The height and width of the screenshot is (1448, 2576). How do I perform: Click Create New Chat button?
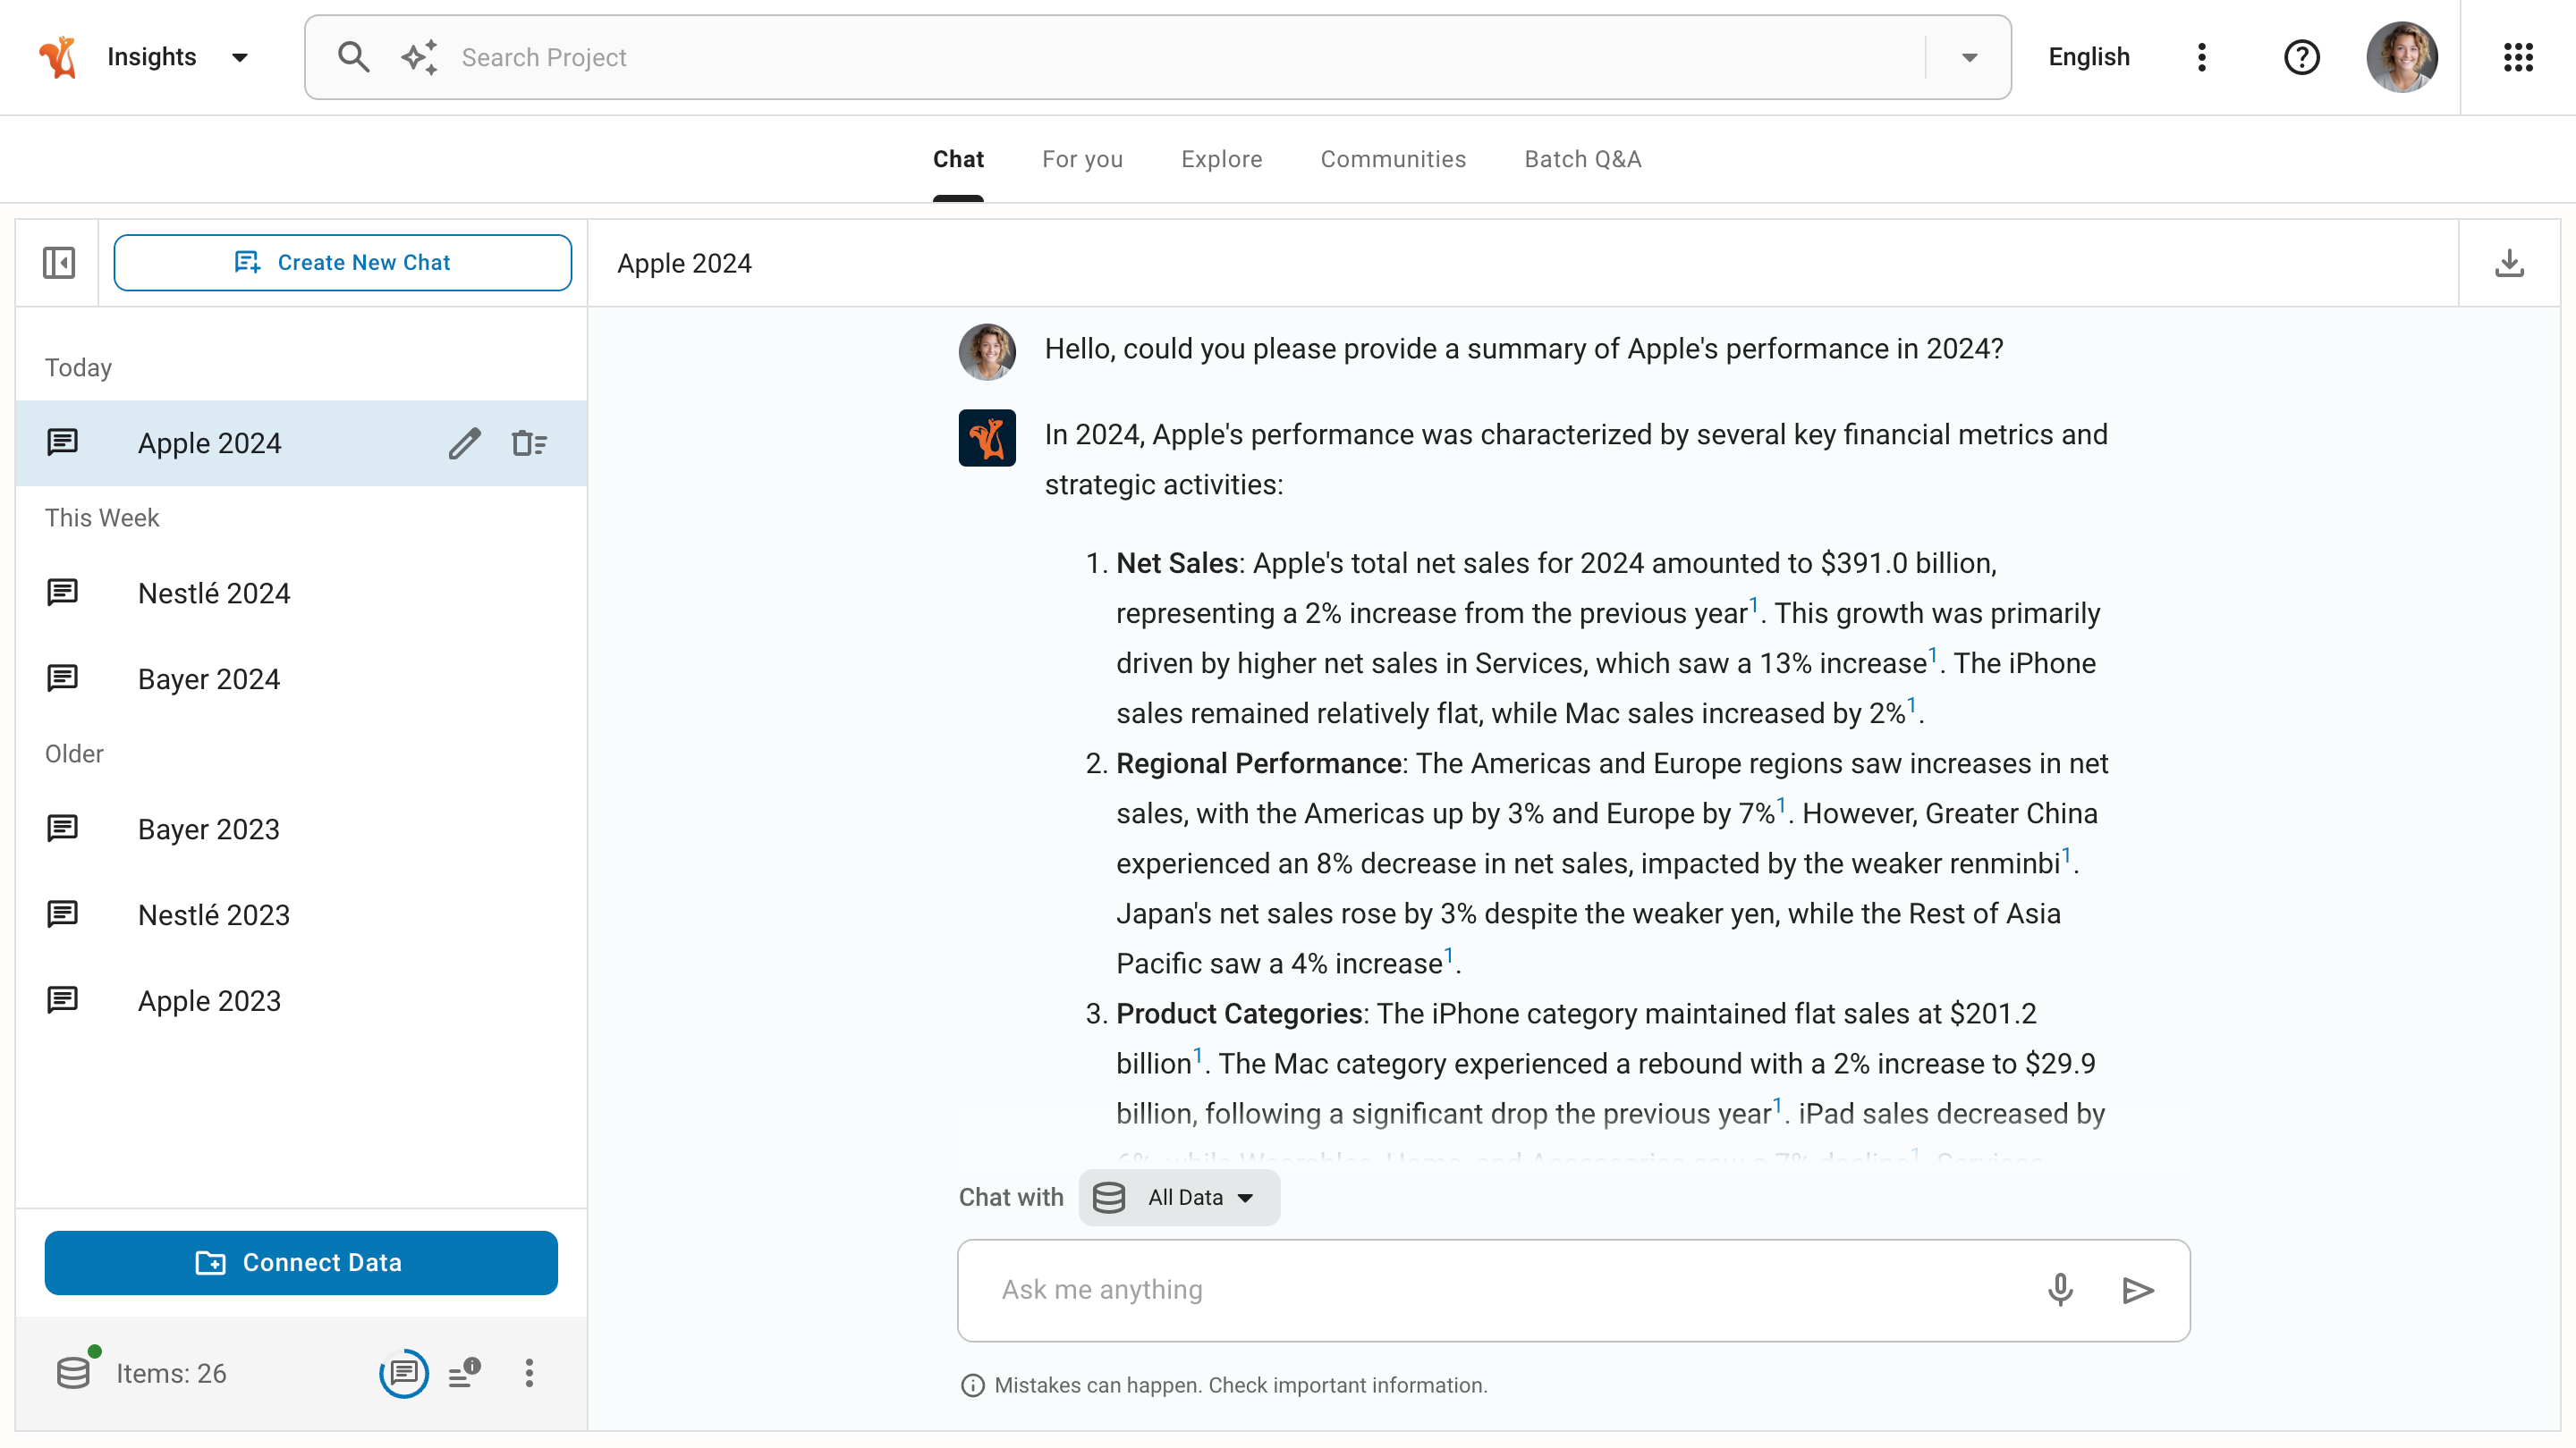[x=342, y=263]
